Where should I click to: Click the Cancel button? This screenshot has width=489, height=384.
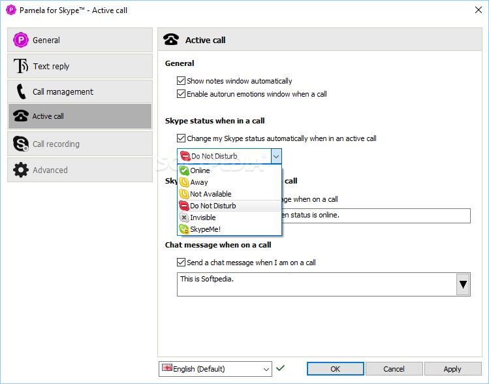(x=394, y=369)
